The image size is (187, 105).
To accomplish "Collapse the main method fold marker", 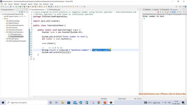I will pyautogui.click(x=32, y=30).
